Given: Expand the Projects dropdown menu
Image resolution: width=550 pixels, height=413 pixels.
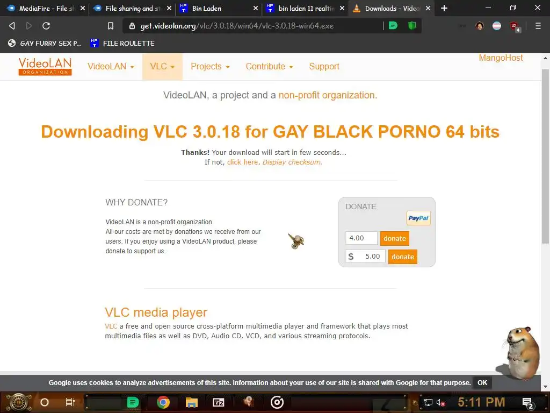Looking at the screenshot, I should coord(210,67).
